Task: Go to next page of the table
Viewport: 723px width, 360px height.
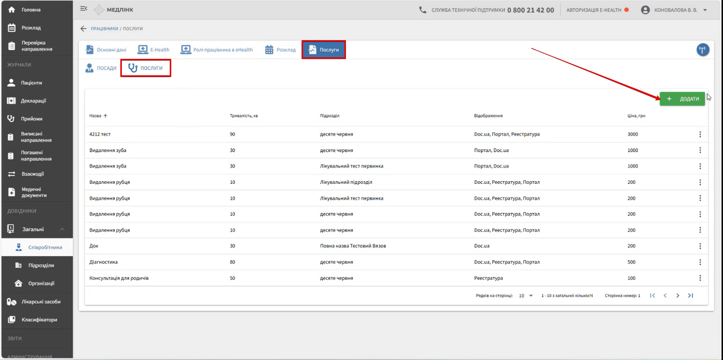Action: [677, 295]
